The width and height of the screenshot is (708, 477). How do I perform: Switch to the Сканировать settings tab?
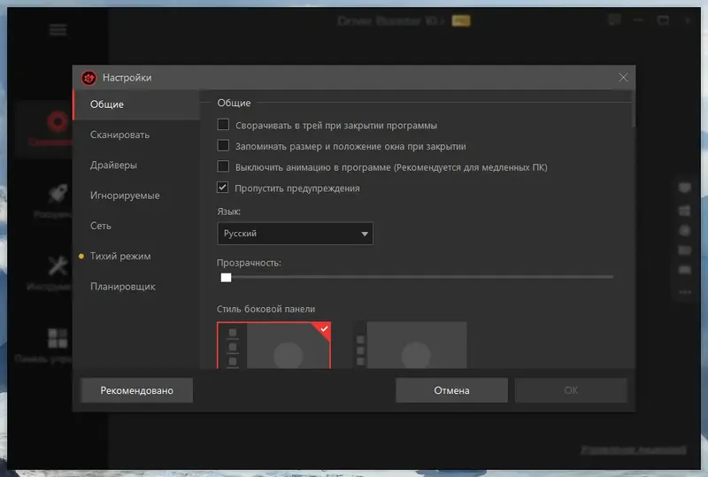pyautogui.click(x=136, y=135)
